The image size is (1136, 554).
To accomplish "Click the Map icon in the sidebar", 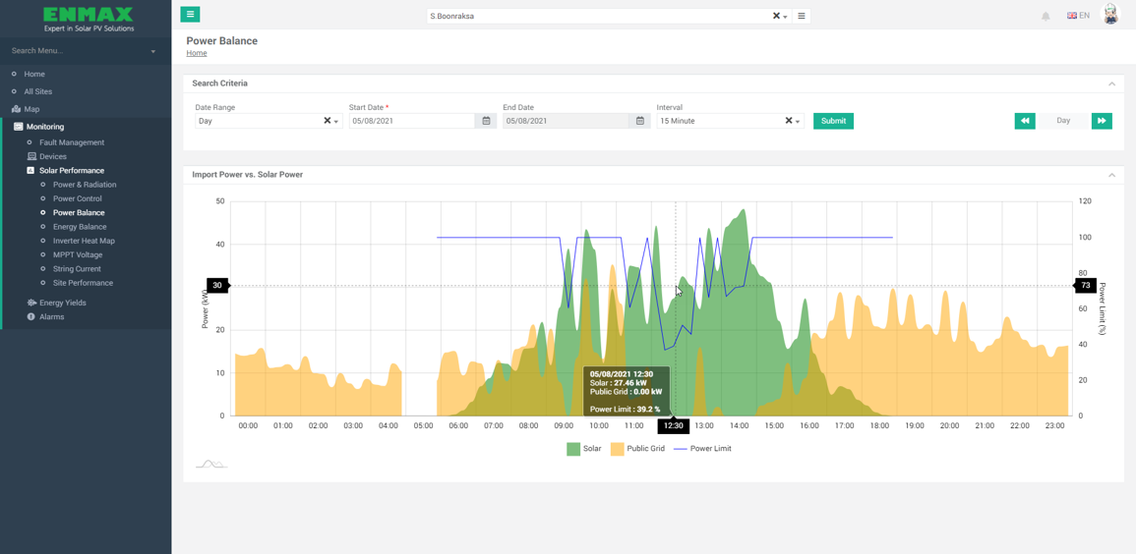I will 15,109.
